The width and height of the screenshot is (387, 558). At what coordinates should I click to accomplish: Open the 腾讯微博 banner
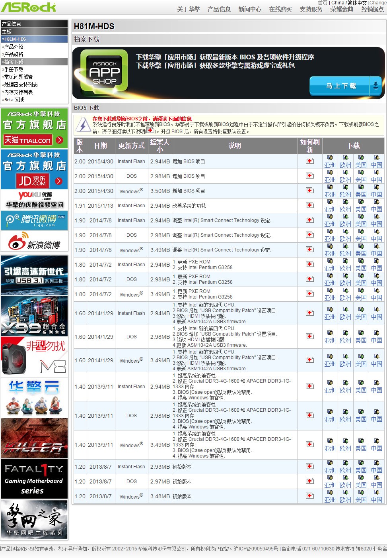34,220
